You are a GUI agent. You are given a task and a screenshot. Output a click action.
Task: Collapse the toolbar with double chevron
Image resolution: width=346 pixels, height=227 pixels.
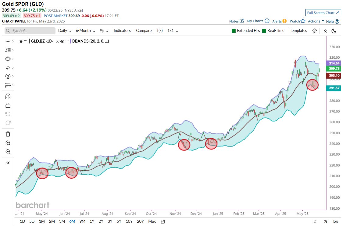325,31
